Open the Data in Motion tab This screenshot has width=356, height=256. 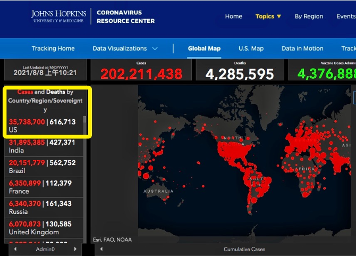(302, 48)
